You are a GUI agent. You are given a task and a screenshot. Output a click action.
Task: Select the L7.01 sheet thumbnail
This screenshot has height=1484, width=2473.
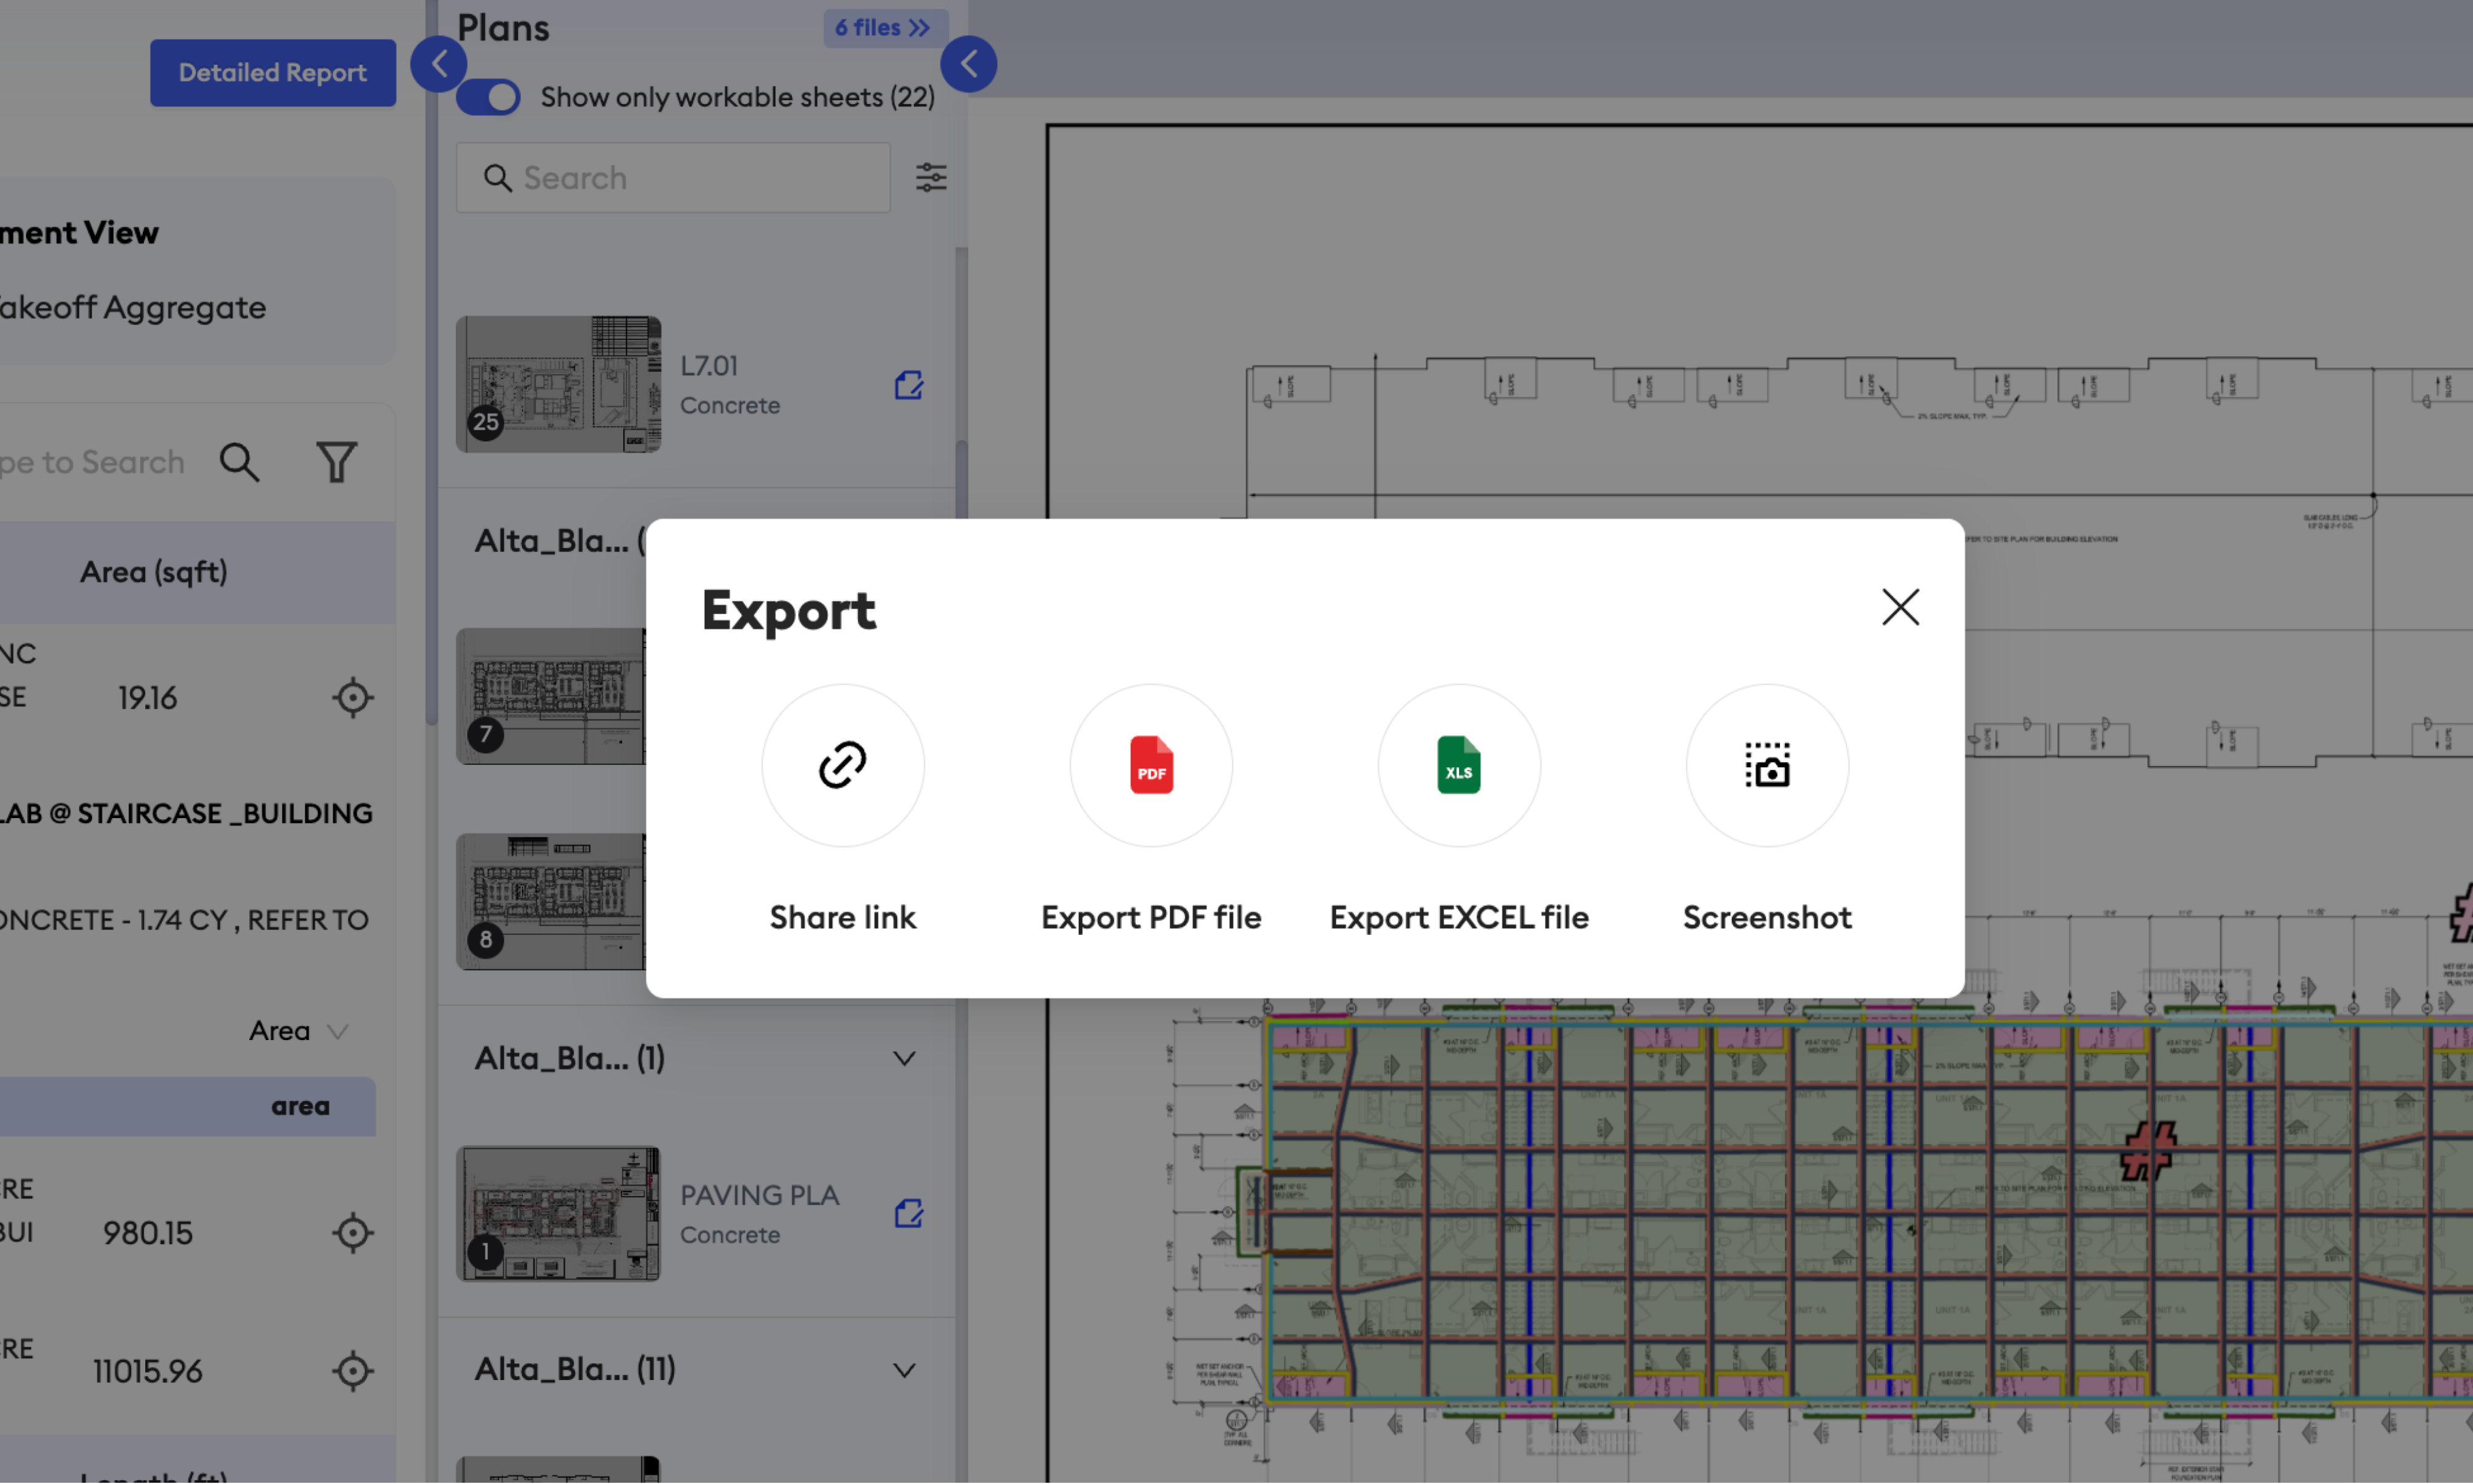pos(558,385)
